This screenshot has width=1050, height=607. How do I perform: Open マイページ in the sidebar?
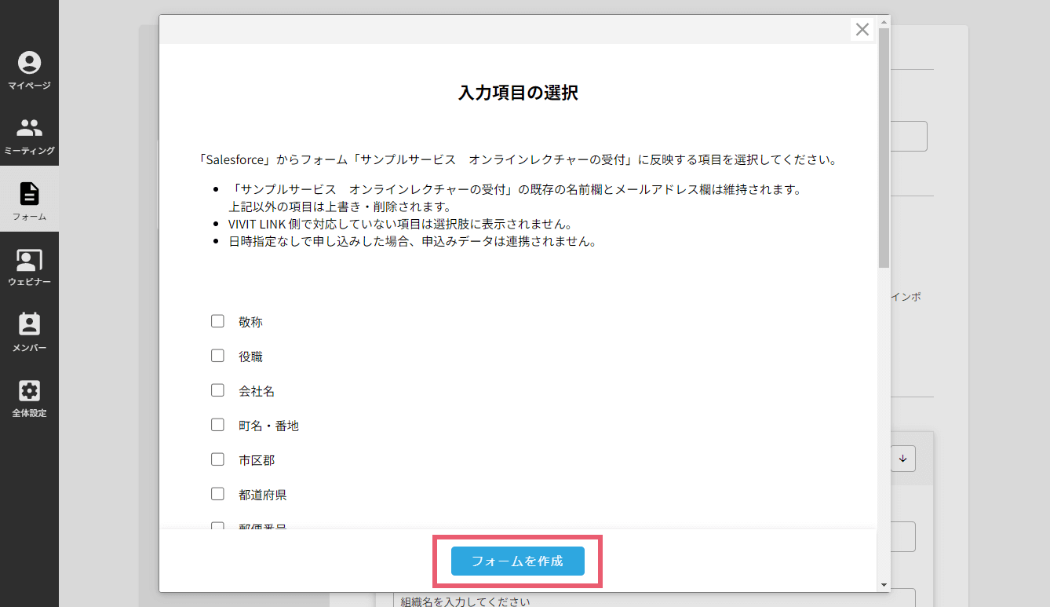(x=29, y=71)
